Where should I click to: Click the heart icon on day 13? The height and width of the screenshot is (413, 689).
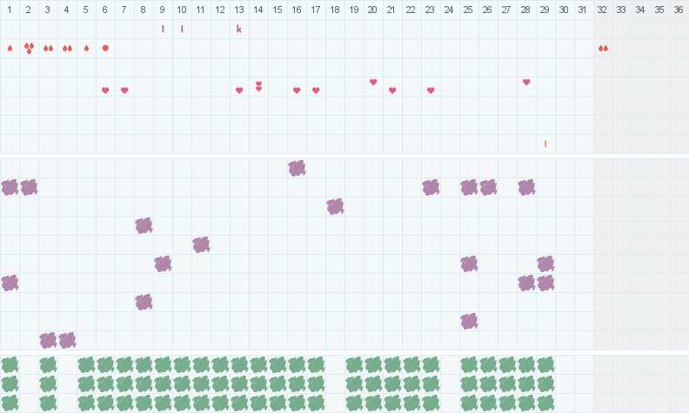(239, 90)
